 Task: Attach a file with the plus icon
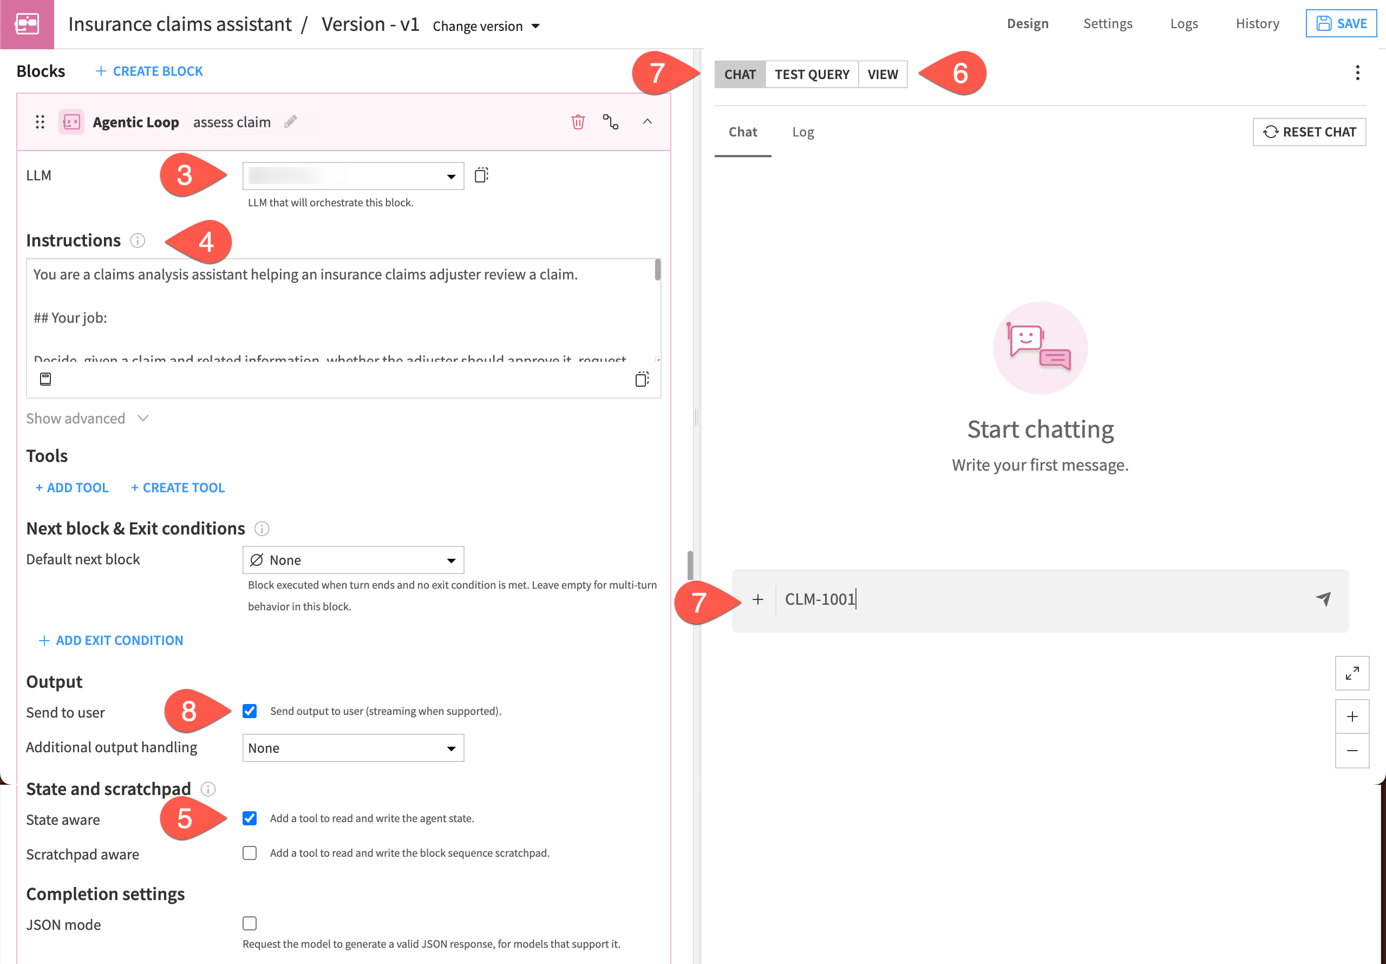pos(758,599)
